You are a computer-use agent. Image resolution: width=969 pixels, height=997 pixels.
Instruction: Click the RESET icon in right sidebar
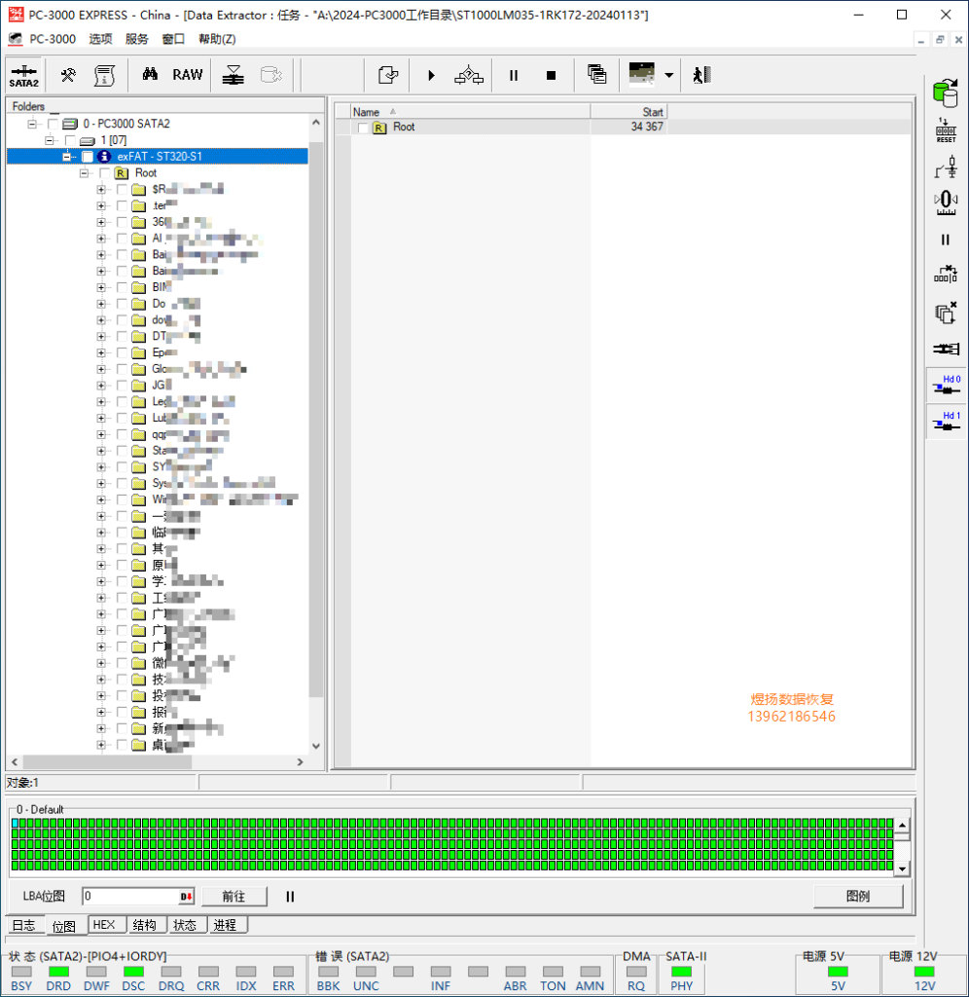945,129
